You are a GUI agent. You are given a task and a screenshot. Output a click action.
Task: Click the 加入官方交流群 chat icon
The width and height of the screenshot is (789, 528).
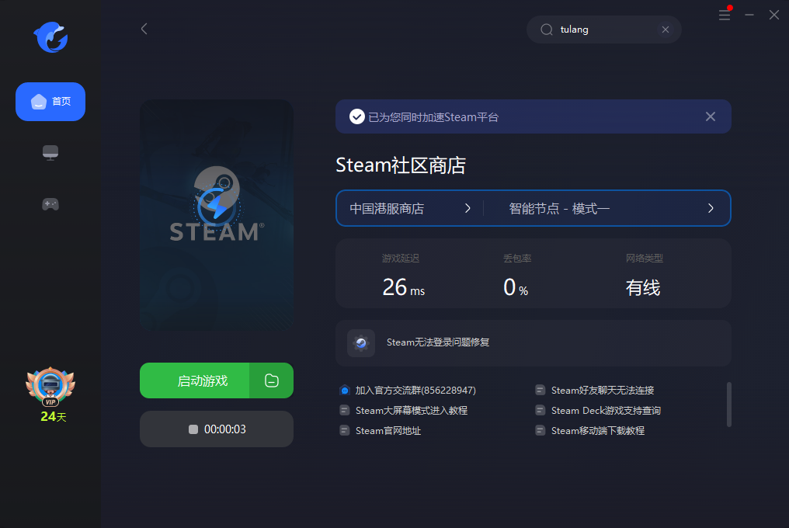pyautogui.click(x=344, y=390)
